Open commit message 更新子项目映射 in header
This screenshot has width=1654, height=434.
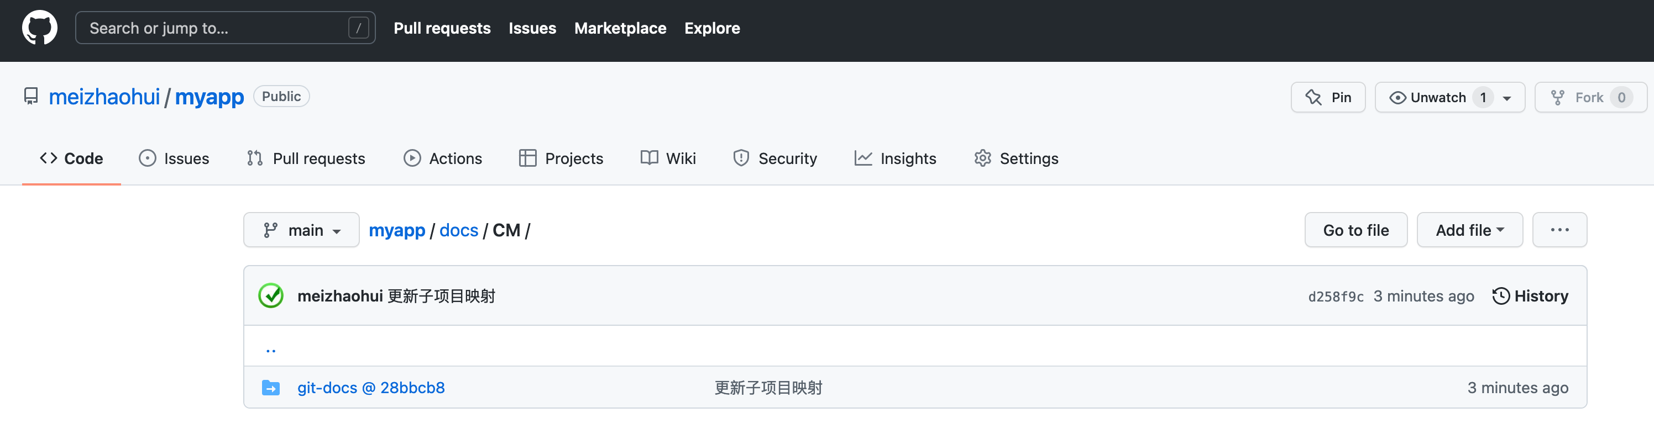(x=441, y=295)
